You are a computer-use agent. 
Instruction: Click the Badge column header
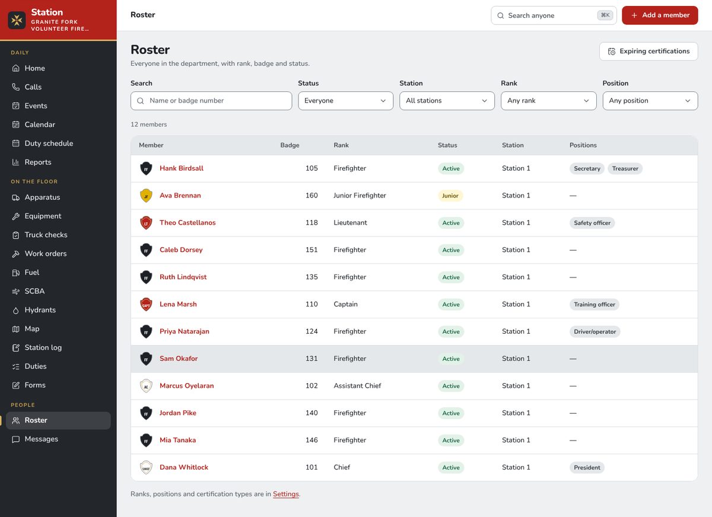290,145
